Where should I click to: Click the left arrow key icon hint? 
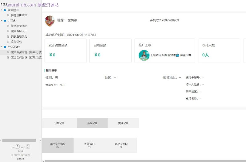[x=18, y=147]
